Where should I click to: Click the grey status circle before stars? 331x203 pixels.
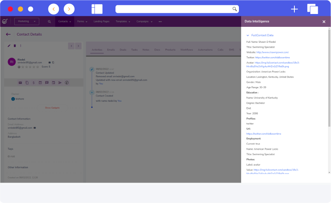click(x=19, y=67)
